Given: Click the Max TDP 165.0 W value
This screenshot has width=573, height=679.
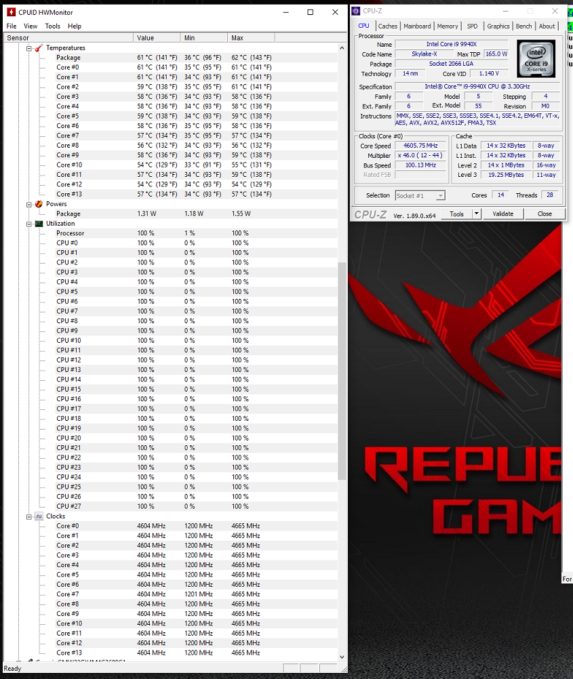Looking at the screenshot, I should (x=496, y=54).
